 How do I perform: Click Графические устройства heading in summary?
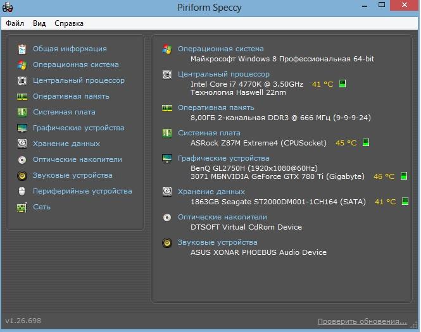click(223, 158)
